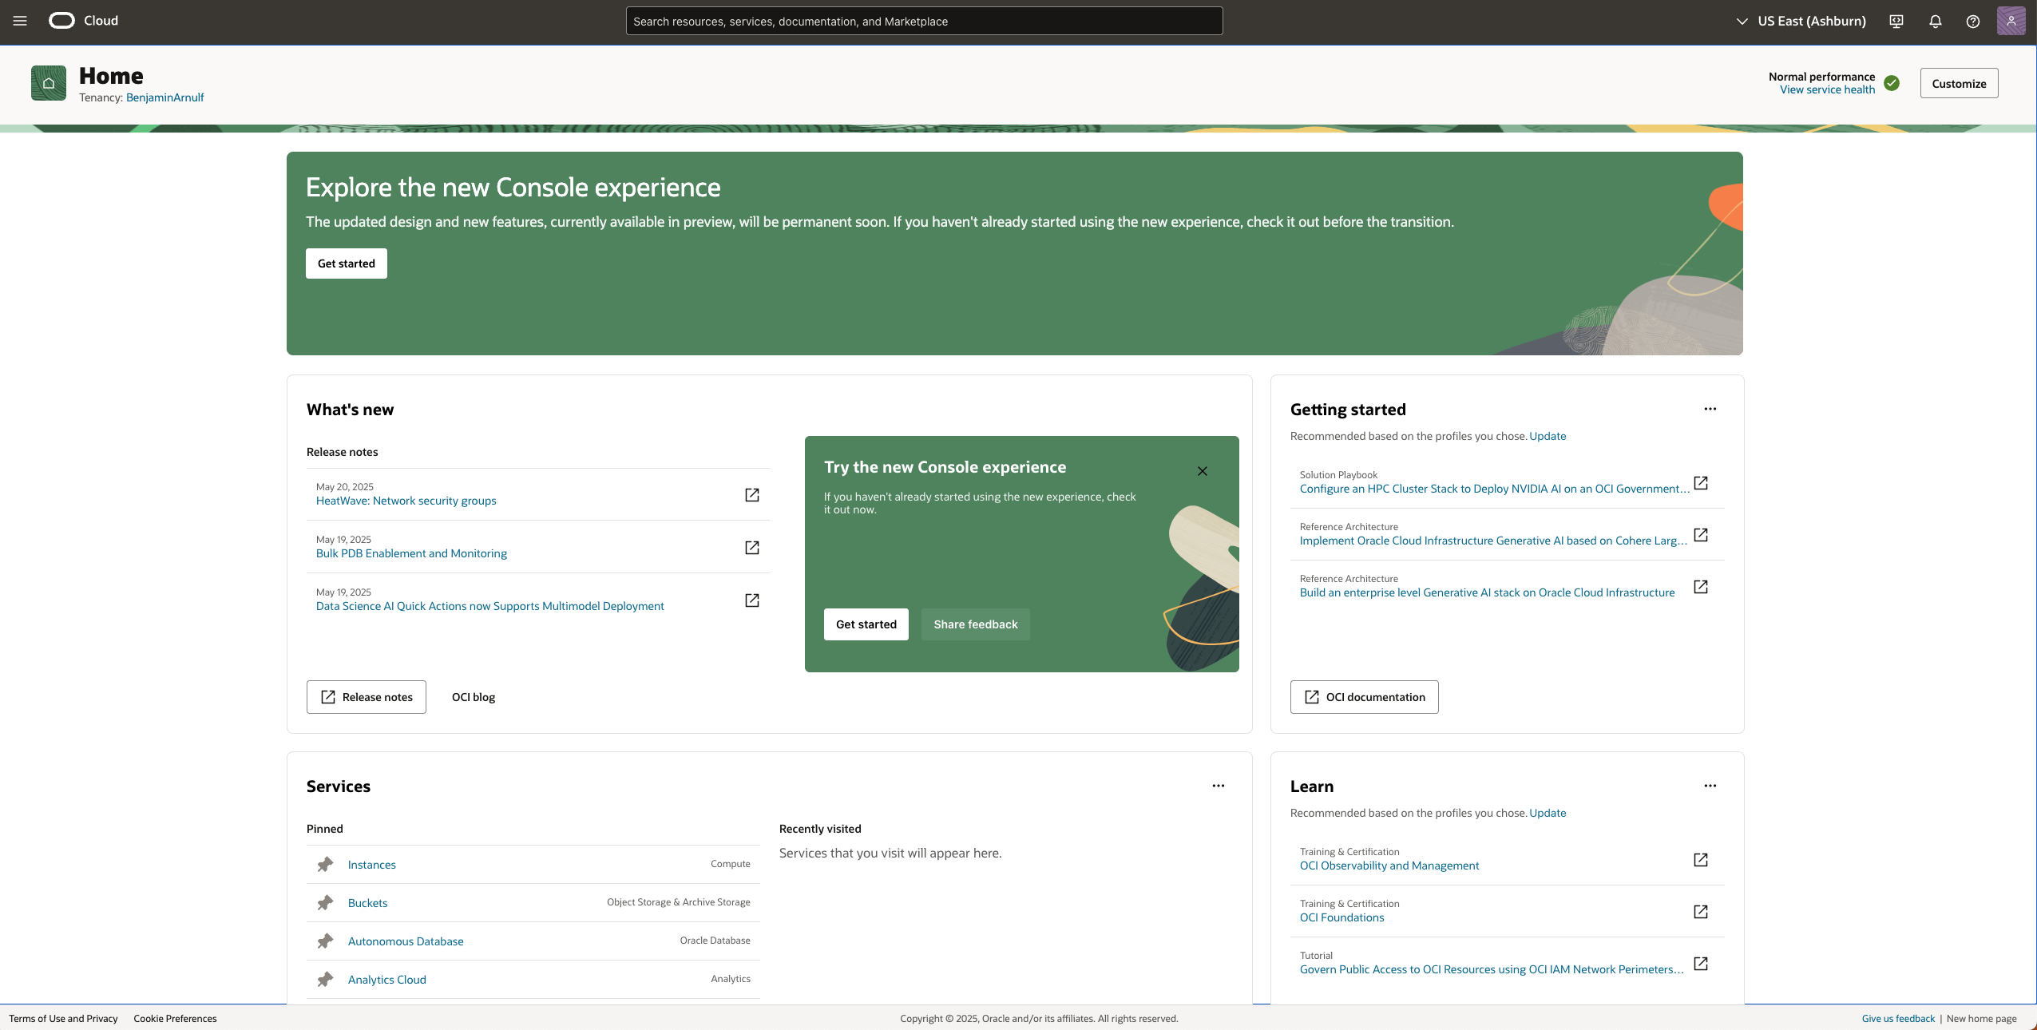Image resolution: width=2037 pixels, height=1030 pixels.
Task: Open HeatWave: Network security groups note
Action: pos(406,501)
